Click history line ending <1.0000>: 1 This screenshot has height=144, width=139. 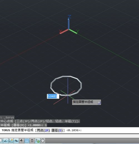click(23, 125)
